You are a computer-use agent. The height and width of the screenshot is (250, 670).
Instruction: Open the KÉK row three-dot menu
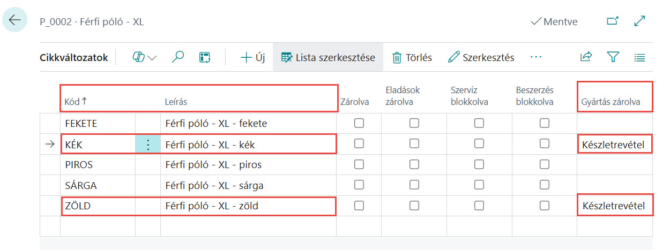point(148,144)
